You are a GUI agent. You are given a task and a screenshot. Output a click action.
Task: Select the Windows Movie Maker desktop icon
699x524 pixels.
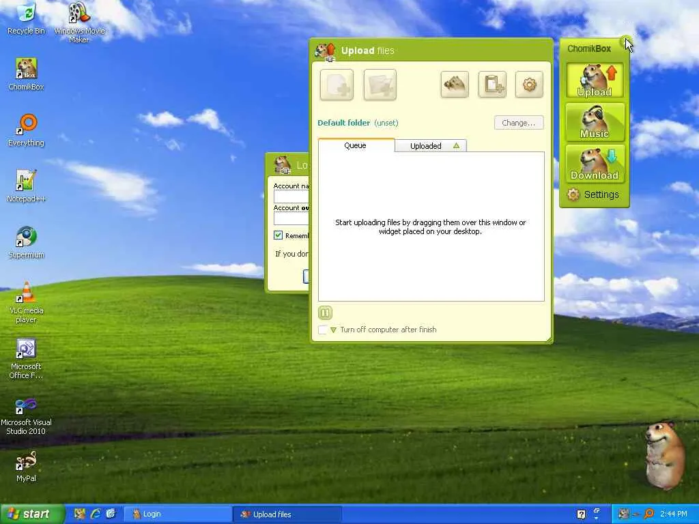[x=79, y=23]
